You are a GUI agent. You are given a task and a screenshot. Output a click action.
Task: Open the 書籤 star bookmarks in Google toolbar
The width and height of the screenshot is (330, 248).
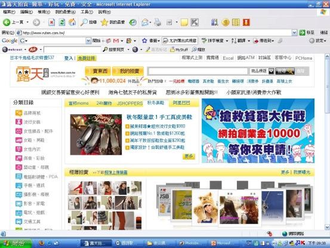tap(151, 41)
